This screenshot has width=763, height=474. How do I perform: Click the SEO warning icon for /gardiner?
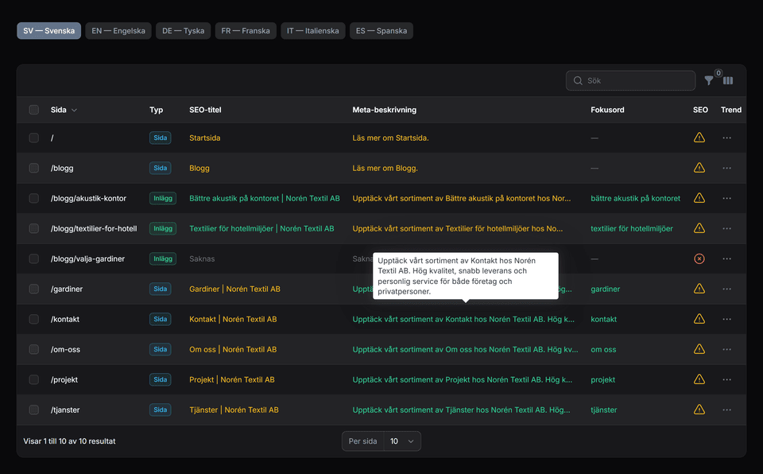tap(699, 289)
